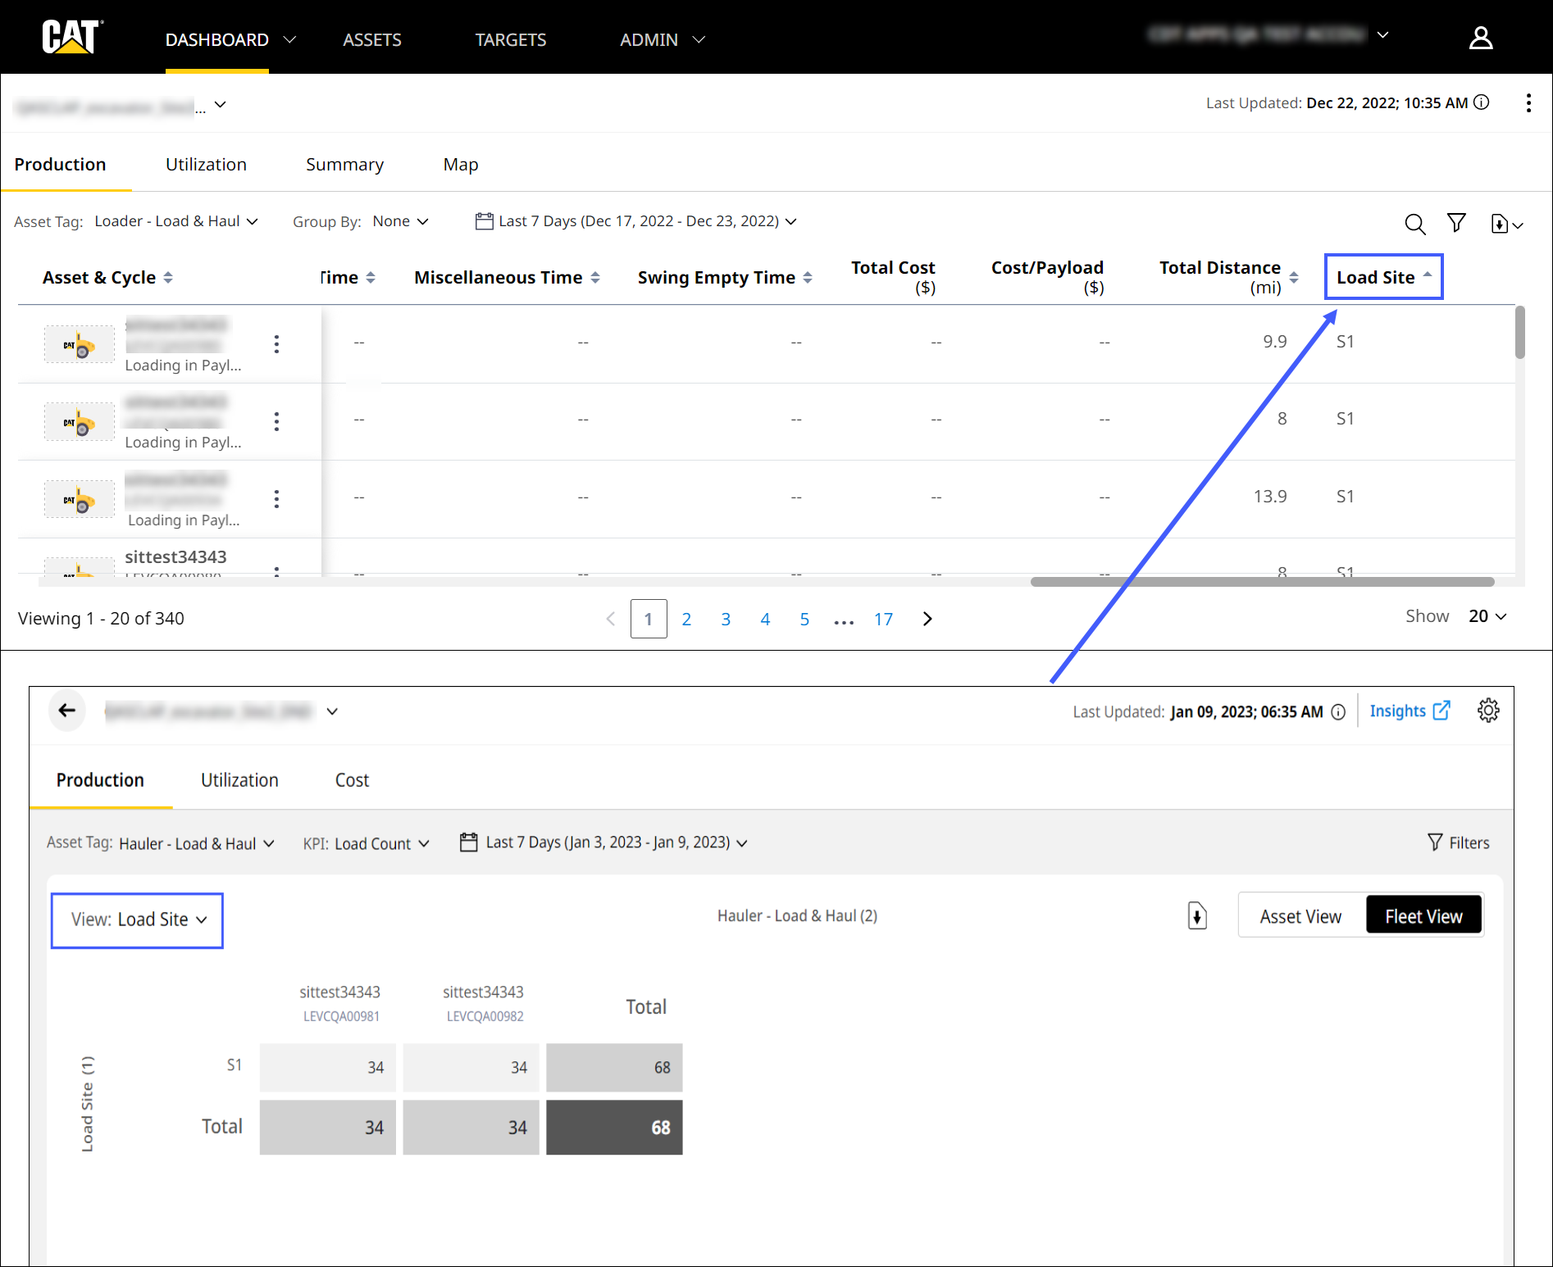Switch to Asset View
Image resolution: width=1553 pixels, height=1267 pixels.
(x=1300, y=916)
